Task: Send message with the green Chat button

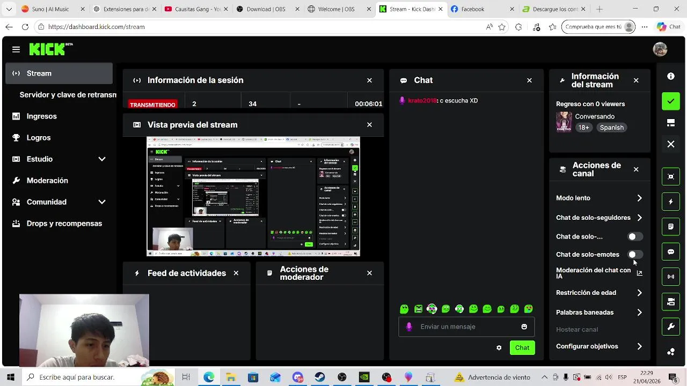Action: [x=522, y=348]
